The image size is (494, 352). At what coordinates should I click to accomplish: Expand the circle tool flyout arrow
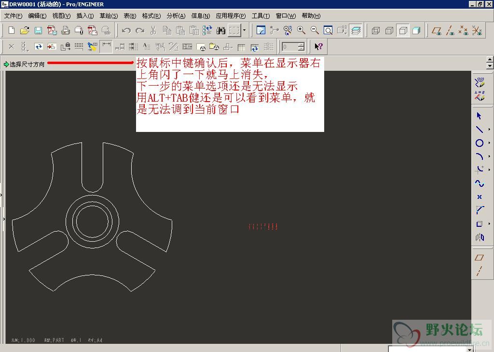[x=489, y=143]
